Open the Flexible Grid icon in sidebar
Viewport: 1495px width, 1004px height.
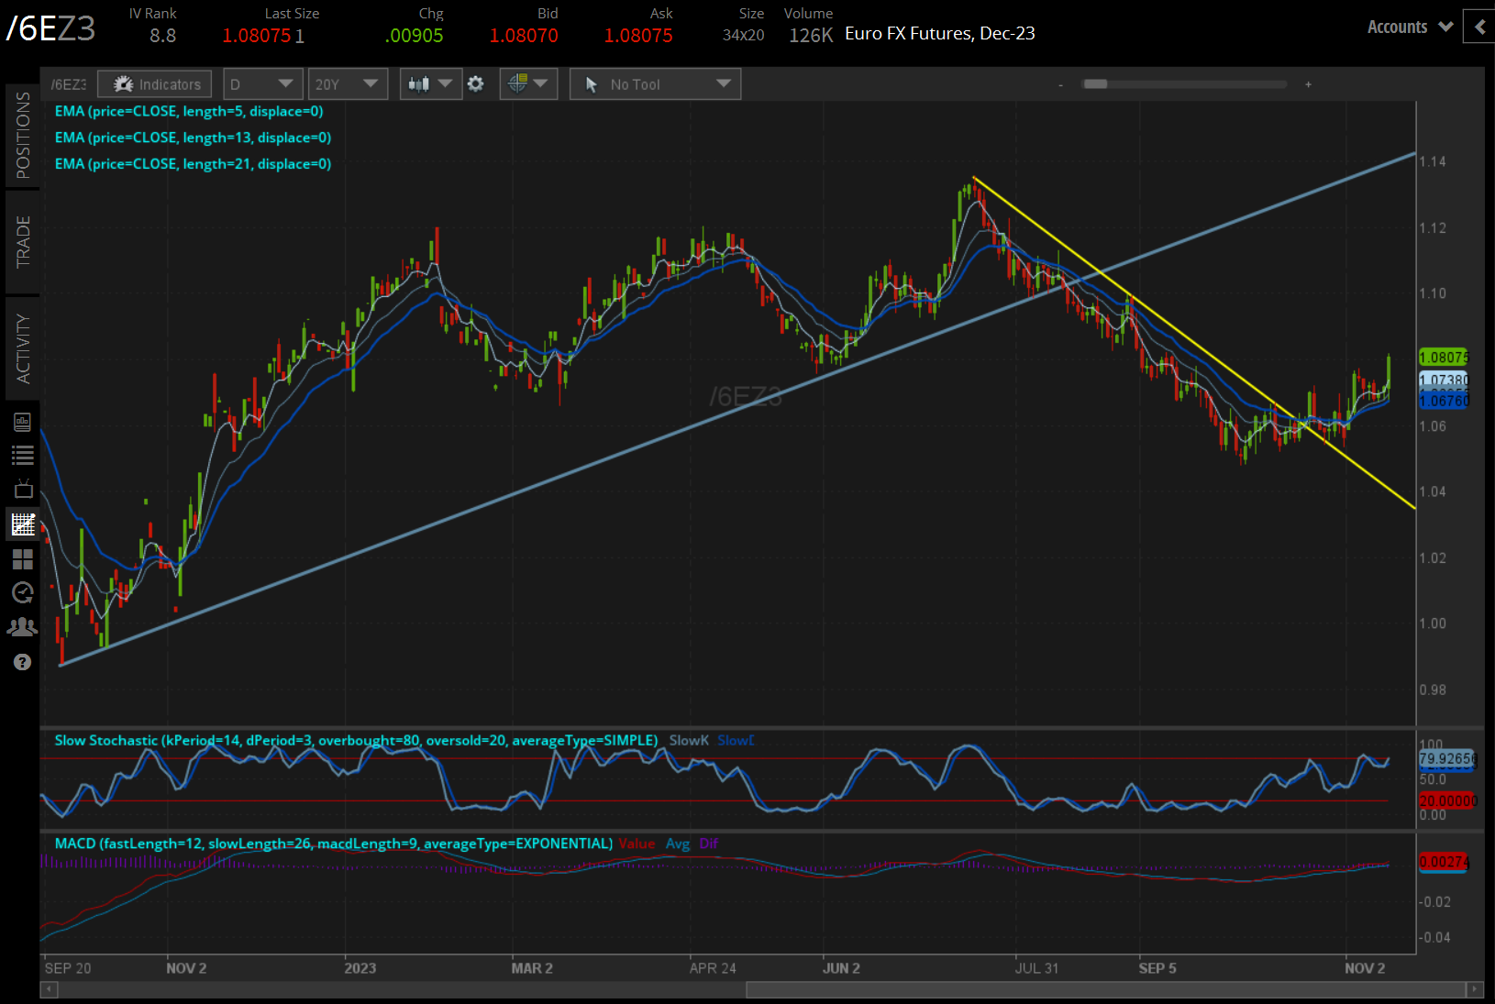coord(23,559)
